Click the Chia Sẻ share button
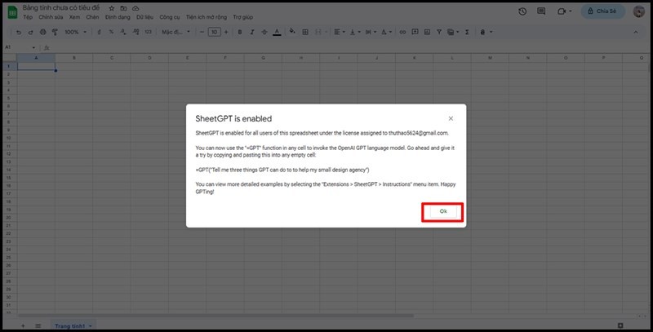Viewport: 653px width, 332px height. click(602, 11)
